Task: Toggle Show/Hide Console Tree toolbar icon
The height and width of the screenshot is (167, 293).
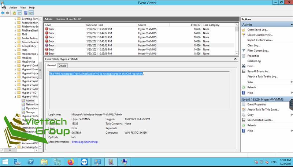Action: [19, 13]
